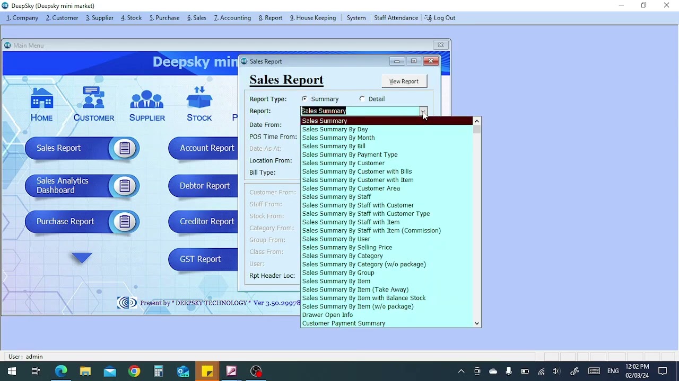
Task: Open Calculator from the taskbar
Action: pos(159,371)
